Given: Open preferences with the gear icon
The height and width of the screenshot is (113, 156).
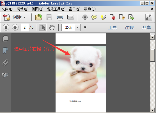Looking at the screenshot, I should click(85, 17).
